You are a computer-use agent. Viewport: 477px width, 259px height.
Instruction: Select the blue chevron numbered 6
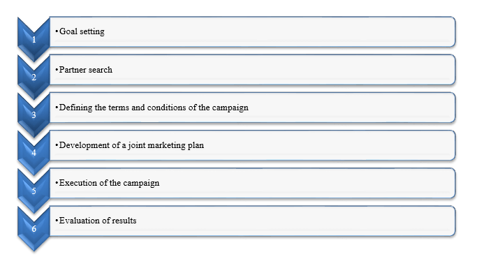34,228
